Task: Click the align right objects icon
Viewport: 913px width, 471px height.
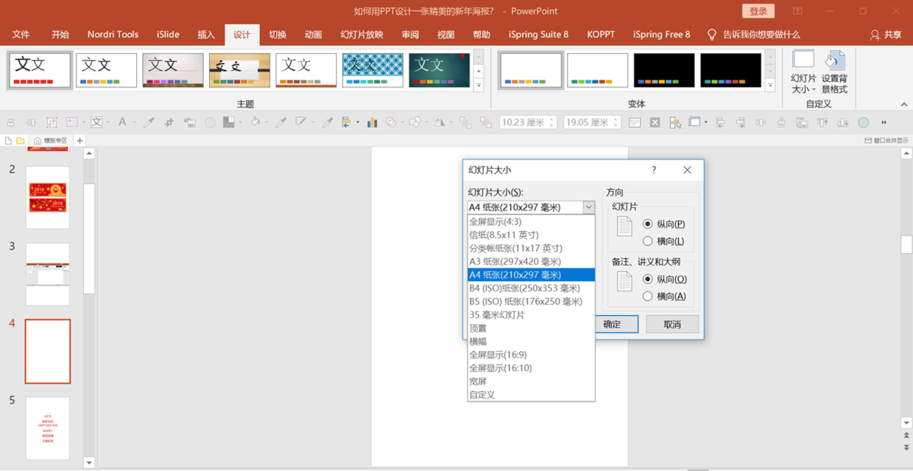Action: (x=740, y=123)
